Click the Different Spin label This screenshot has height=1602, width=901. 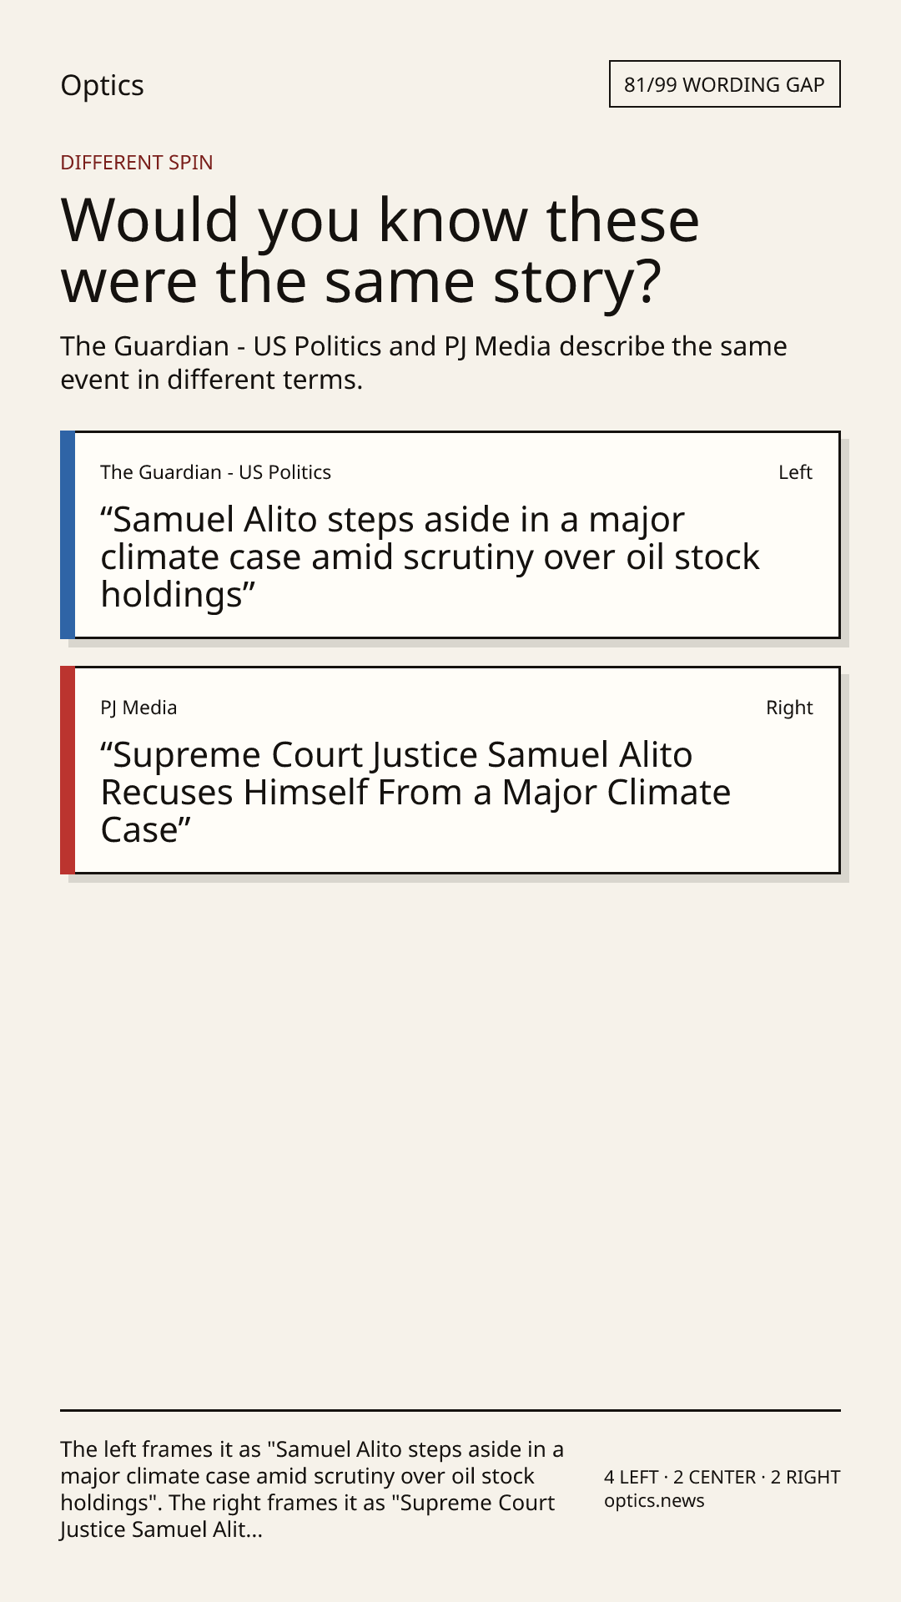tap(137, 162)
